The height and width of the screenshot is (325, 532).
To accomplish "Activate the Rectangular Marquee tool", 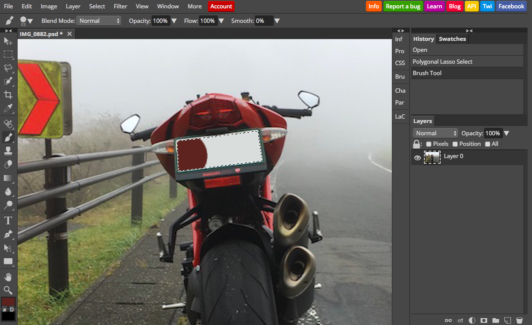I will coord(8,54).
